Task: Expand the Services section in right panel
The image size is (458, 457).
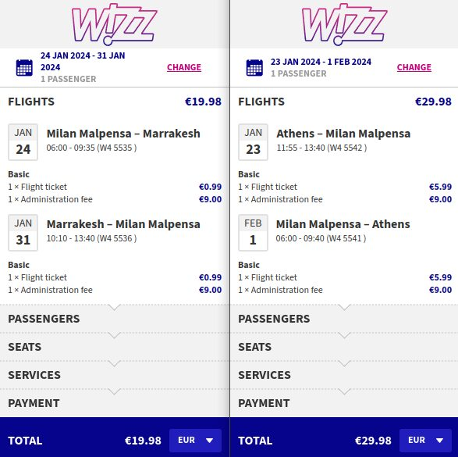Action: click(x=344, y=375)
